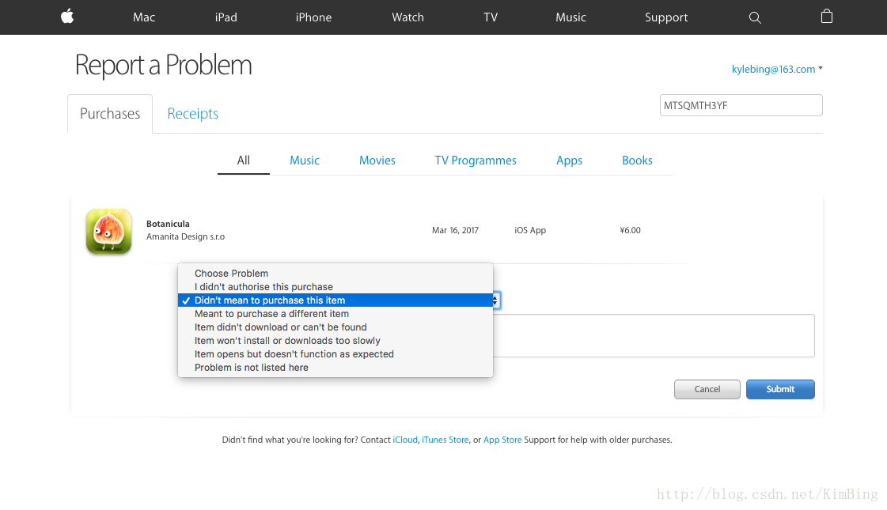Click the Botanicula title text

click(168, 224)
